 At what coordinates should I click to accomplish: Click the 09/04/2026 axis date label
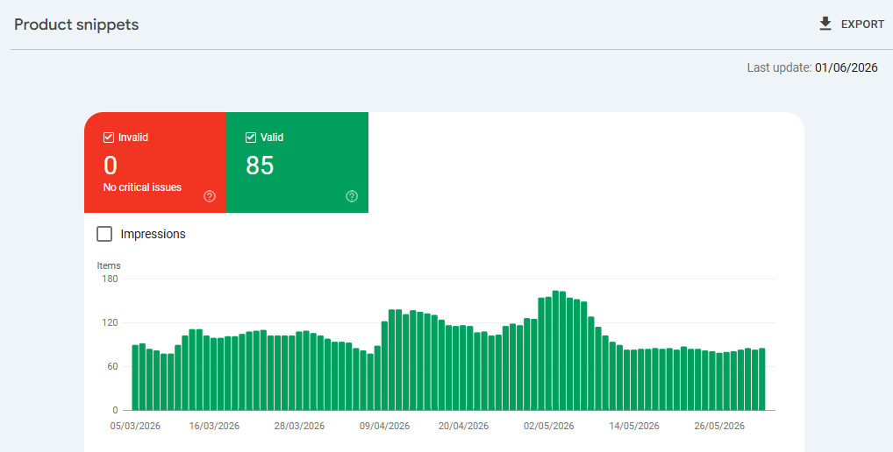[384, 426]
